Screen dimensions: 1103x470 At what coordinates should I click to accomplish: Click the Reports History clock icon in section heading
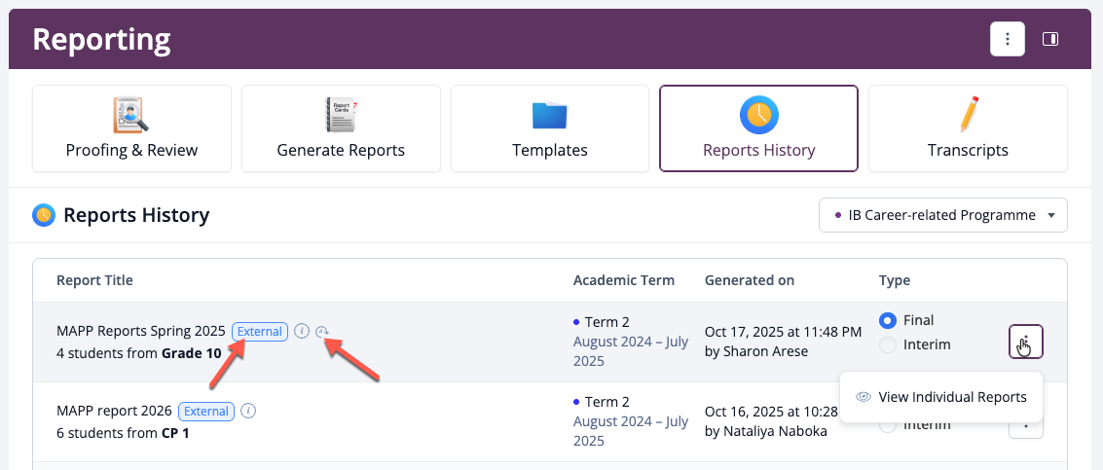click(44, 215)
